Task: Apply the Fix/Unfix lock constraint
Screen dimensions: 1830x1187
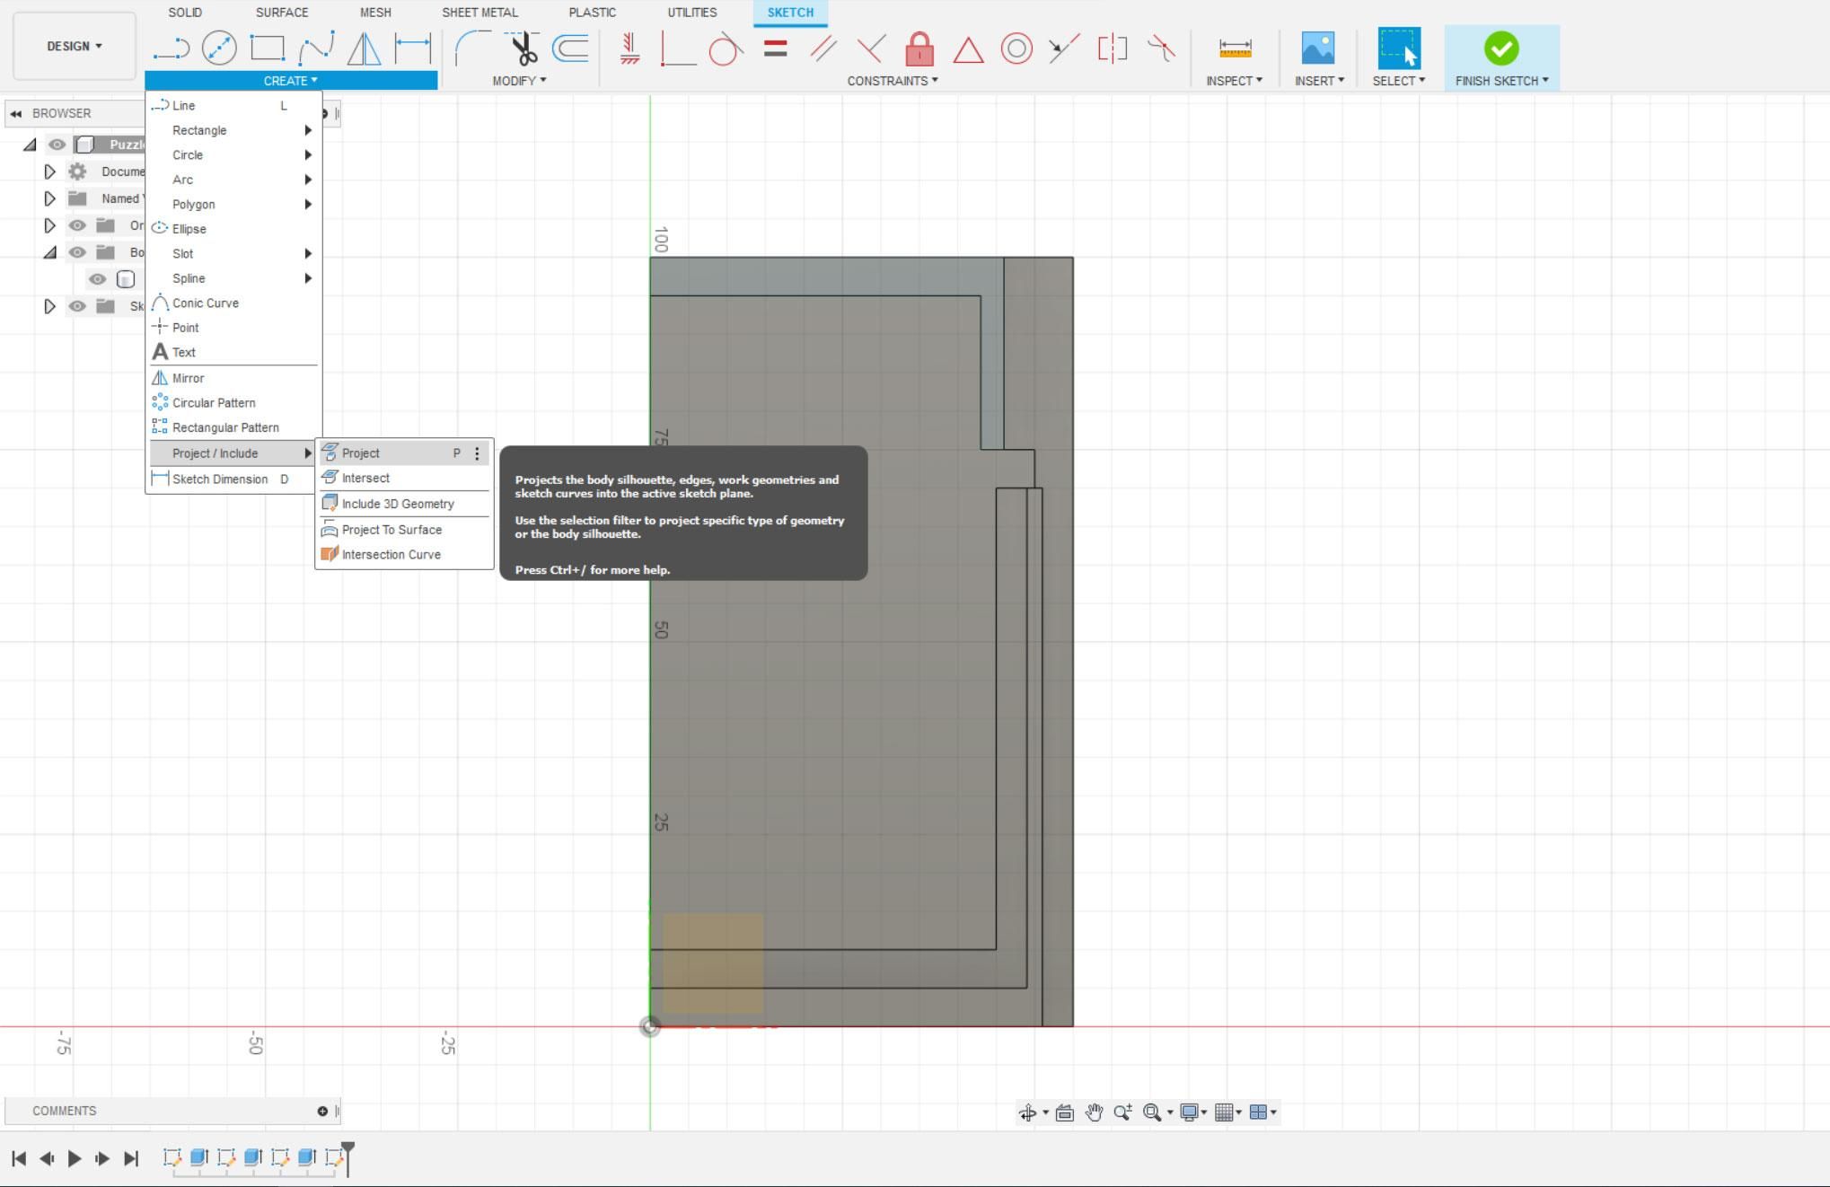Action: (x=919, y=48)
